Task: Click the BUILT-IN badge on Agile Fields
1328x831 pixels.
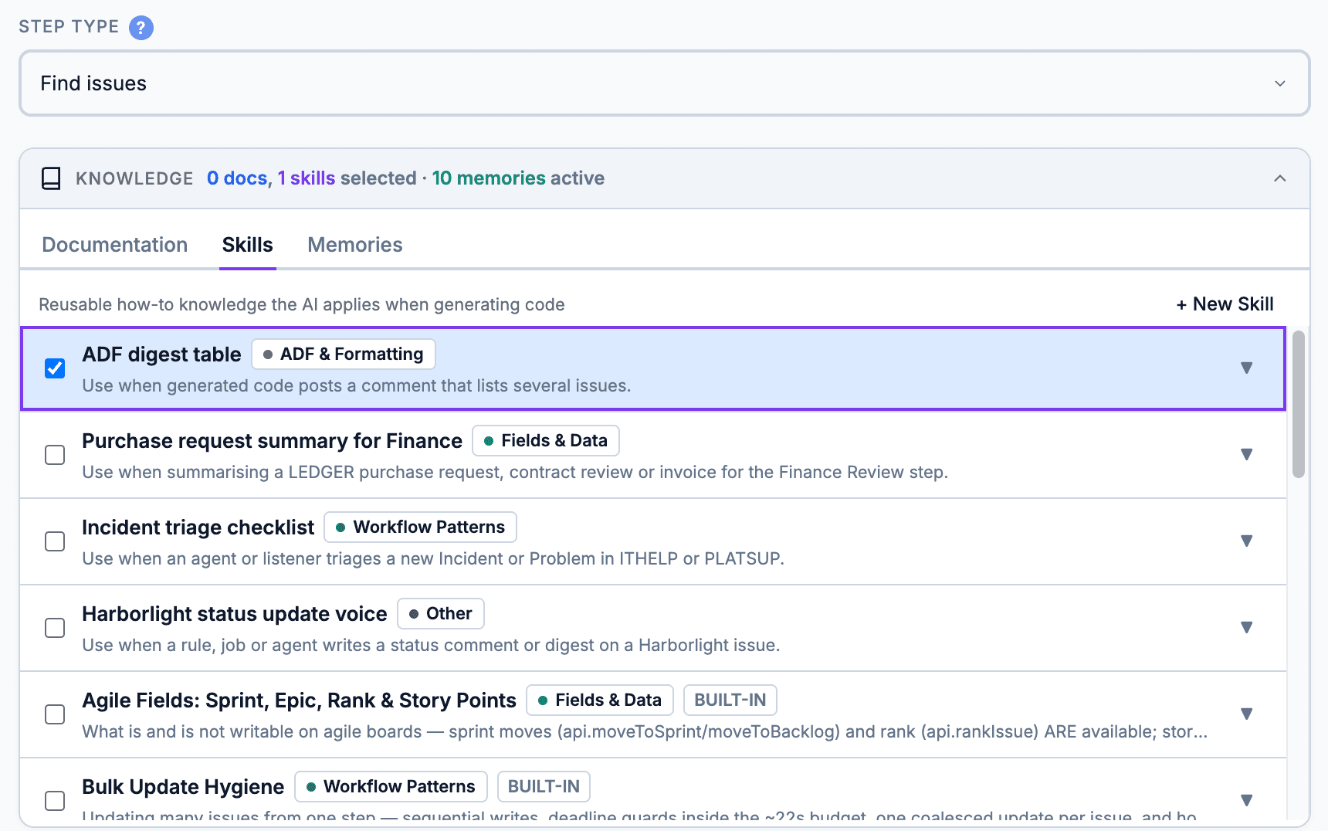Action: [730, 700]
